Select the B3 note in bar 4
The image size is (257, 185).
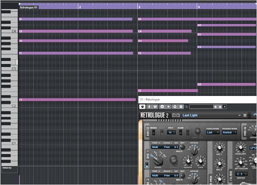pyautogui.click(x=227, y=34)
